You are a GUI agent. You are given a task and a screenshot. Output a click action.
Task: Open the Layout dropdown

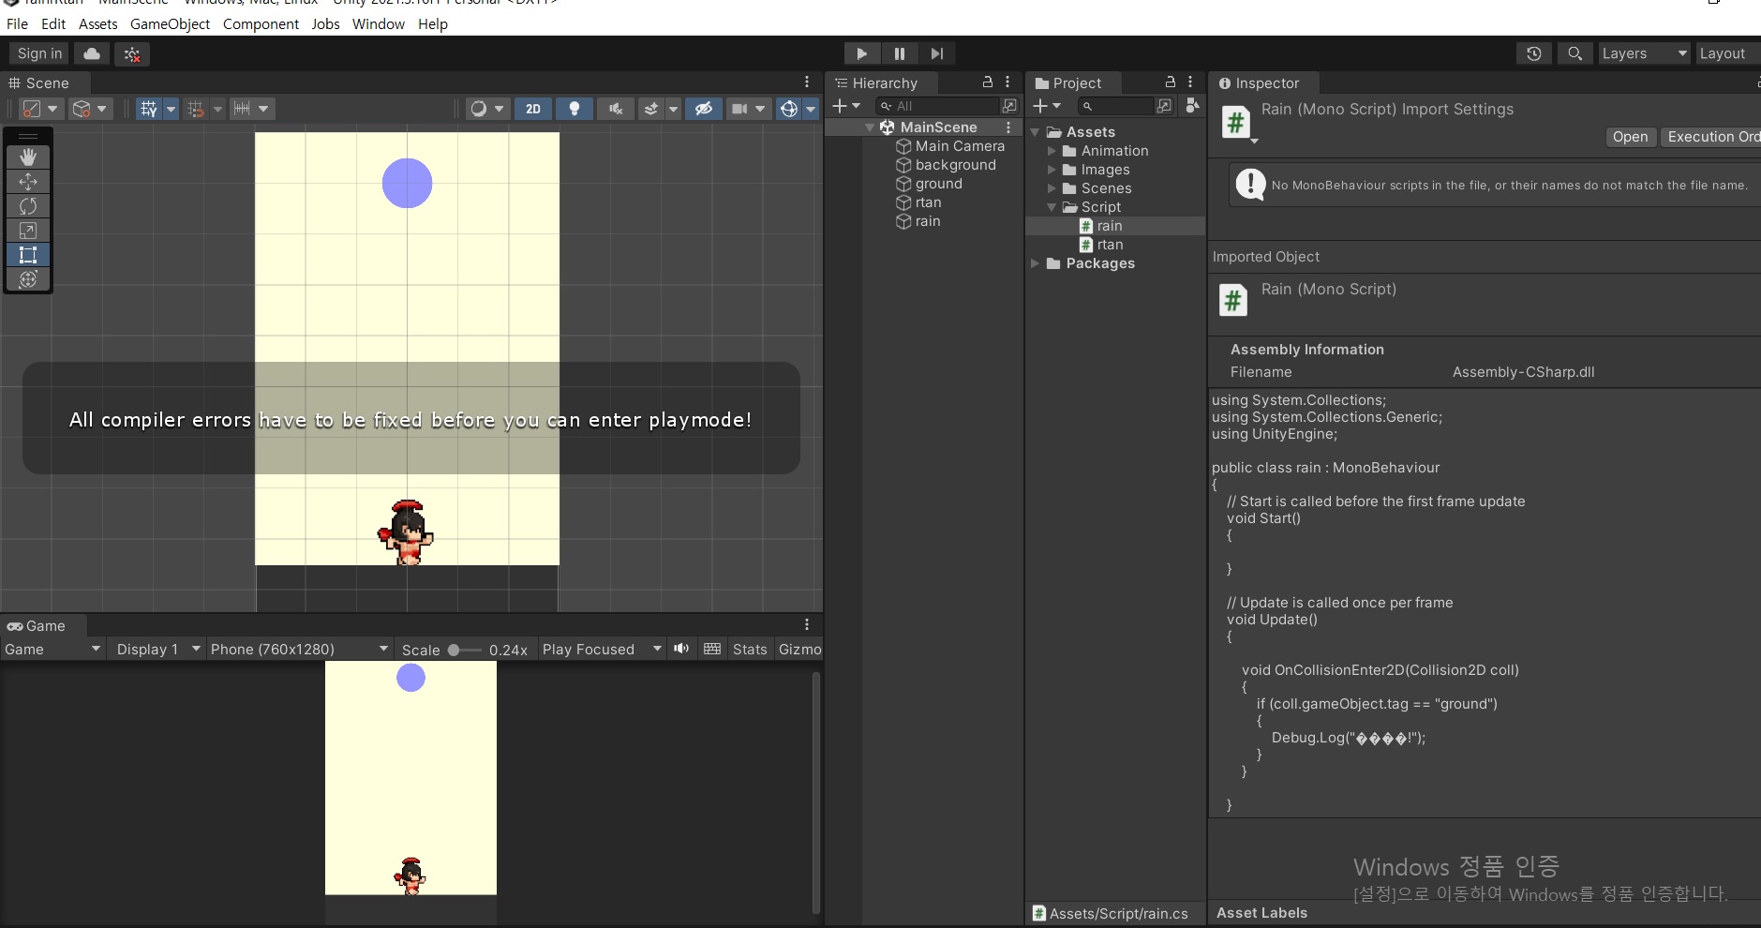click(x=1727, y=53)
